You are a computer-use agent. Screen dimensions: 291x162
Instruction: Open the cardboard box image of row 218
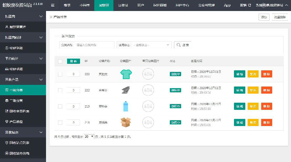coord(126,122)
